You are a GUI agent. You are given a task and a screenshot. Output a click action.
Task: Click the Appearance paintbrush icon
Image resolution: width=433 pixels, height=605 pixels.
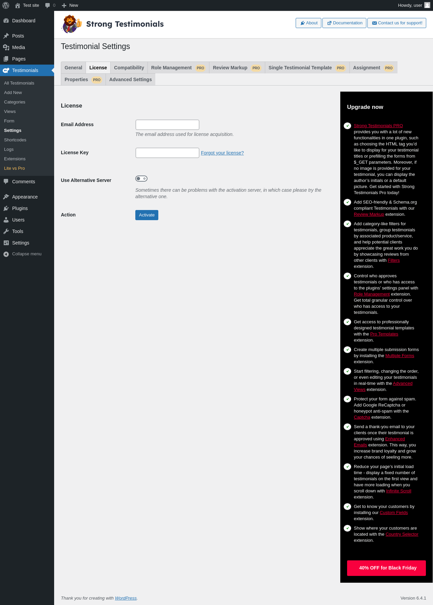(6, 197)
